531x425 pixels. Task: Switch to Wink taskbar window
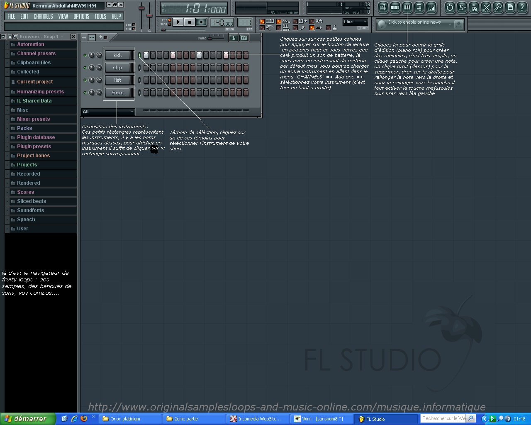click(322, 419)
